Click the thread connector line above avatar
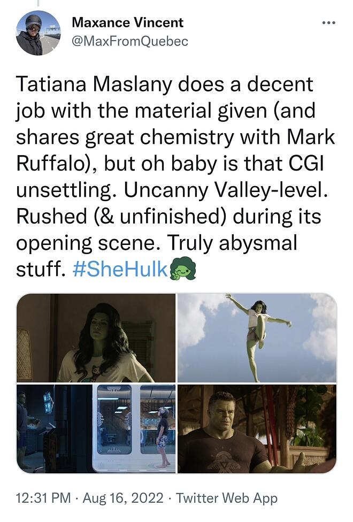Screen dimensions: 353x522 pyautogui.click(x=38, y=3)
